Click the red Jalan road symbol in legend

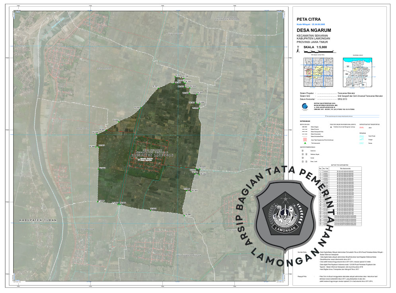coord(361,128)
